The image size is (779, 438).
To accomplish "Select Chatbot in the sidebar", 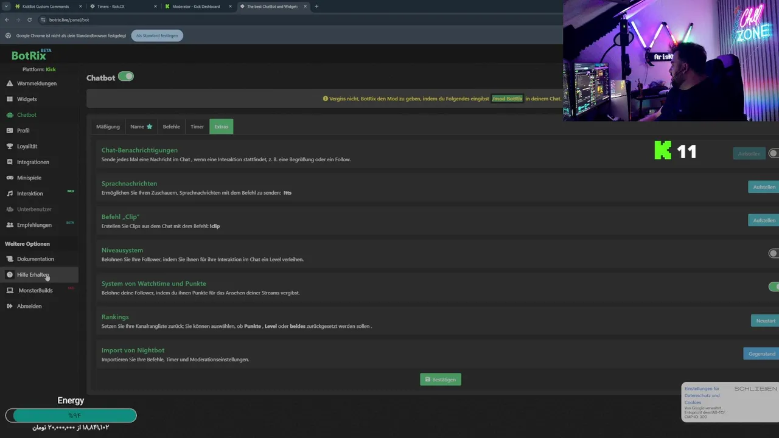I will tap(27, 115).
